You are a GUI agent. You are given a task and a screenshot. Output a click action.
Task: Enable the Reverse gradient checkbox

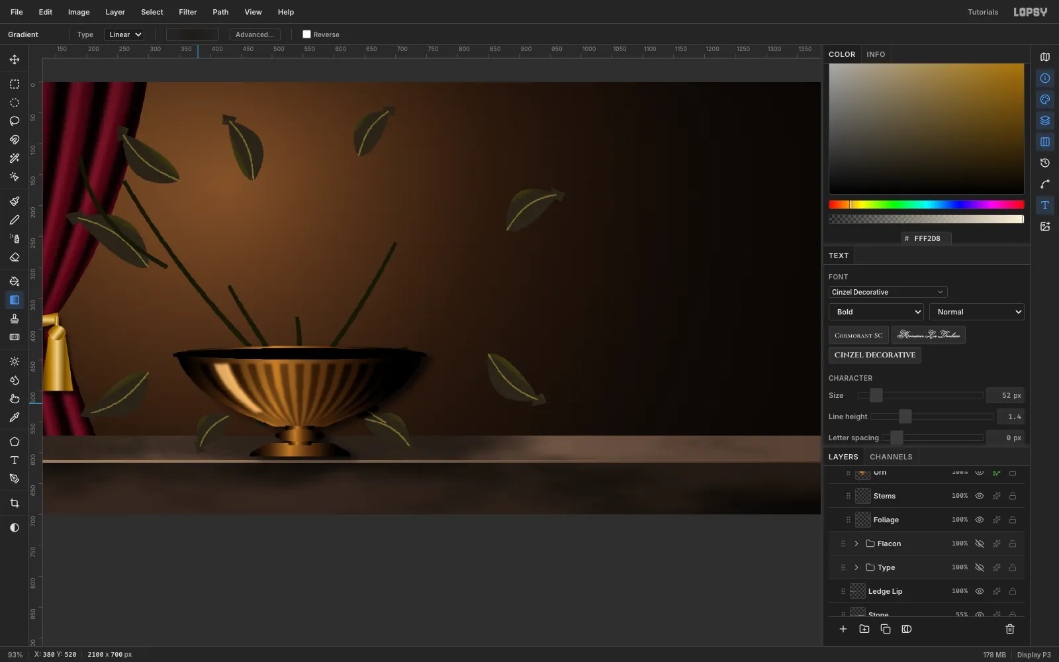tap(306, 34)
